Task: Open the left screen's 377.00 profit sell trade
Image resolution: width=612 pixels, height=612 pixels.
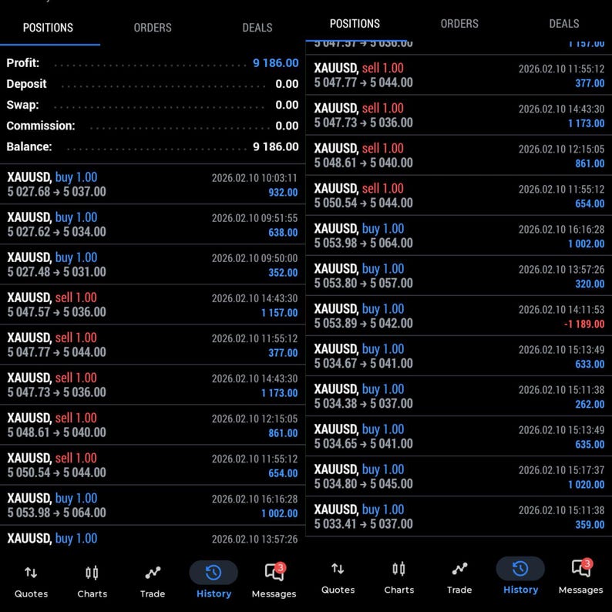Action: 153,345
